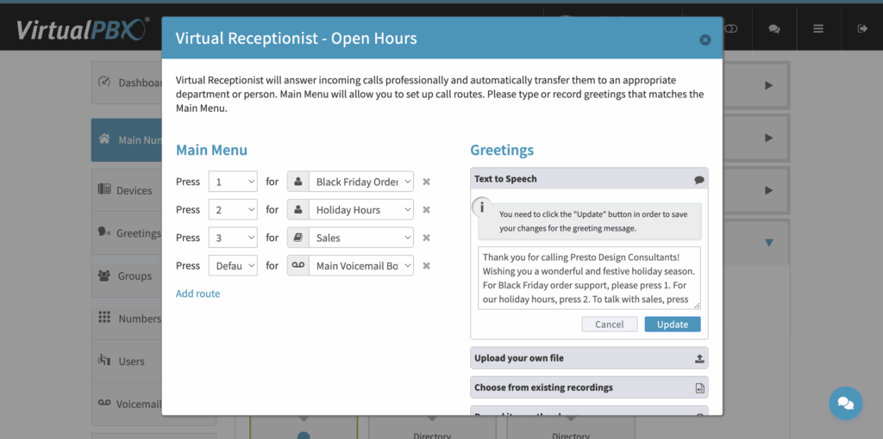
Task: Click the voicemail icon beside Main Voicemail Box
Action: pyautogui.click(x=297, y=265)
